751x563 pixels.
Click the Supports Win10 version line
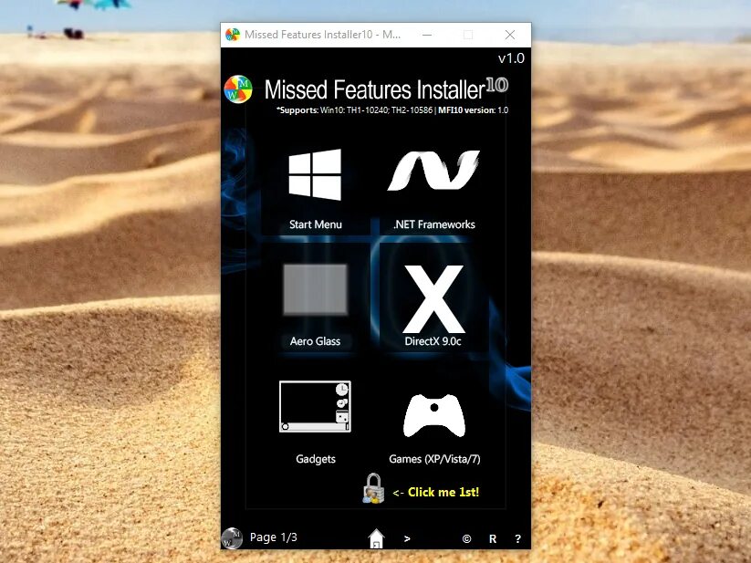click(x=392, y=110)
